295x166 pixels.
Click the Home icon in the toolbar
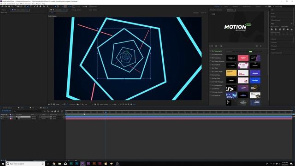tap(2, 6)
